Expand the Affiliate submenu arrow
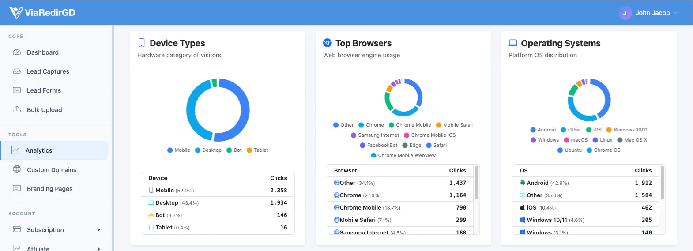The image size is (693, 251). point(98,249)
